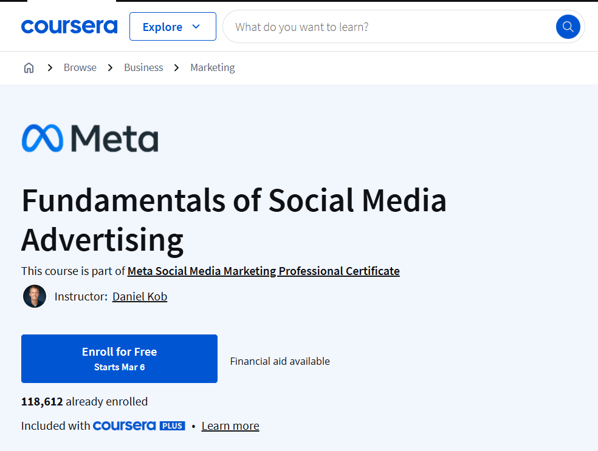The image size is (598, 451).
Task: Open the Explore dropdown
Action: (x=172, y=27)
